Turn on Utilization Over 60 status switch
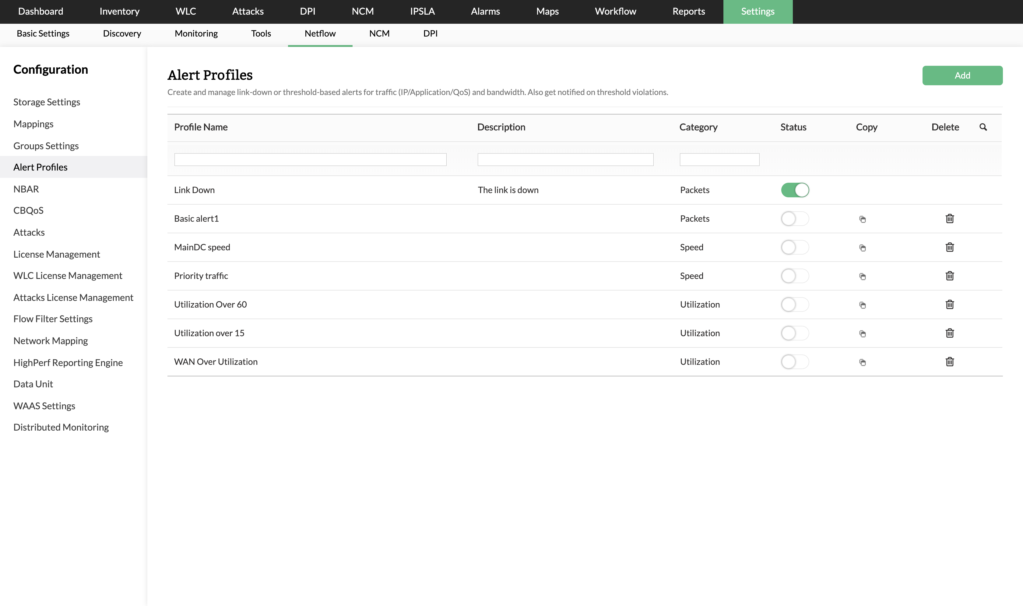 (x=795, y=305)
